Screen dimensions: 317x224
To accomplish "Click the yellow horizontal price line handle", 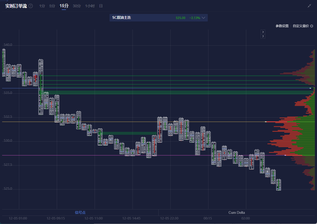I will coord(266,122).
